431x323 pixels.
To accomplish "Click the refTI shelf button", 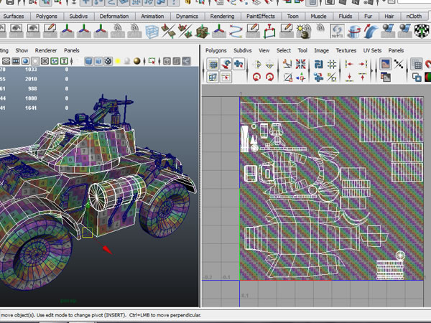I will [x=337, y=32].
